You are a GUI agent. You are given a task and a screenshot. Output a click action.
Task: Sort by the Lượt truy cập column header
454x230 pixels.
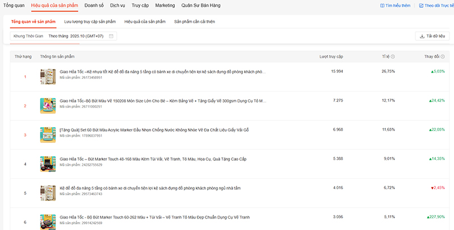[x=331, y=57]
